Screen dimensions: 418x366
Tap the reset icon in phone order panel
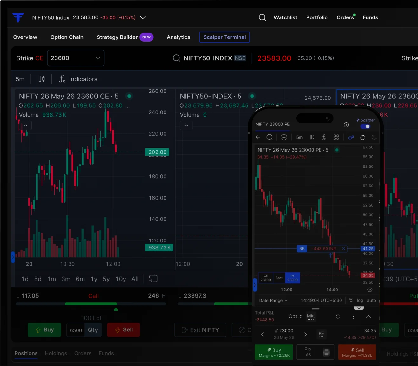click(x=338, y=316)
